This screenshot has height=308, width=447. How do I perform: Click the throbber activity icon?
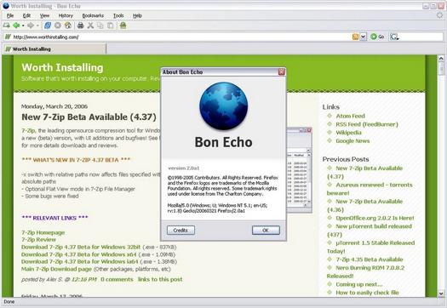coord(440,15)
